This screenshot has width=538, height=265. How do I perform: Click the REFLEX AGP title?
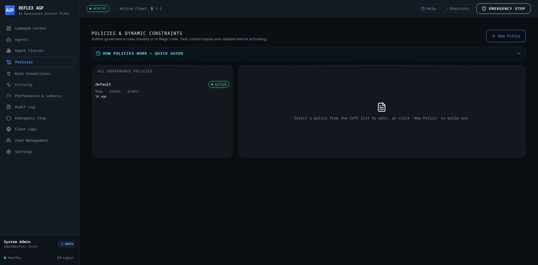31,8
